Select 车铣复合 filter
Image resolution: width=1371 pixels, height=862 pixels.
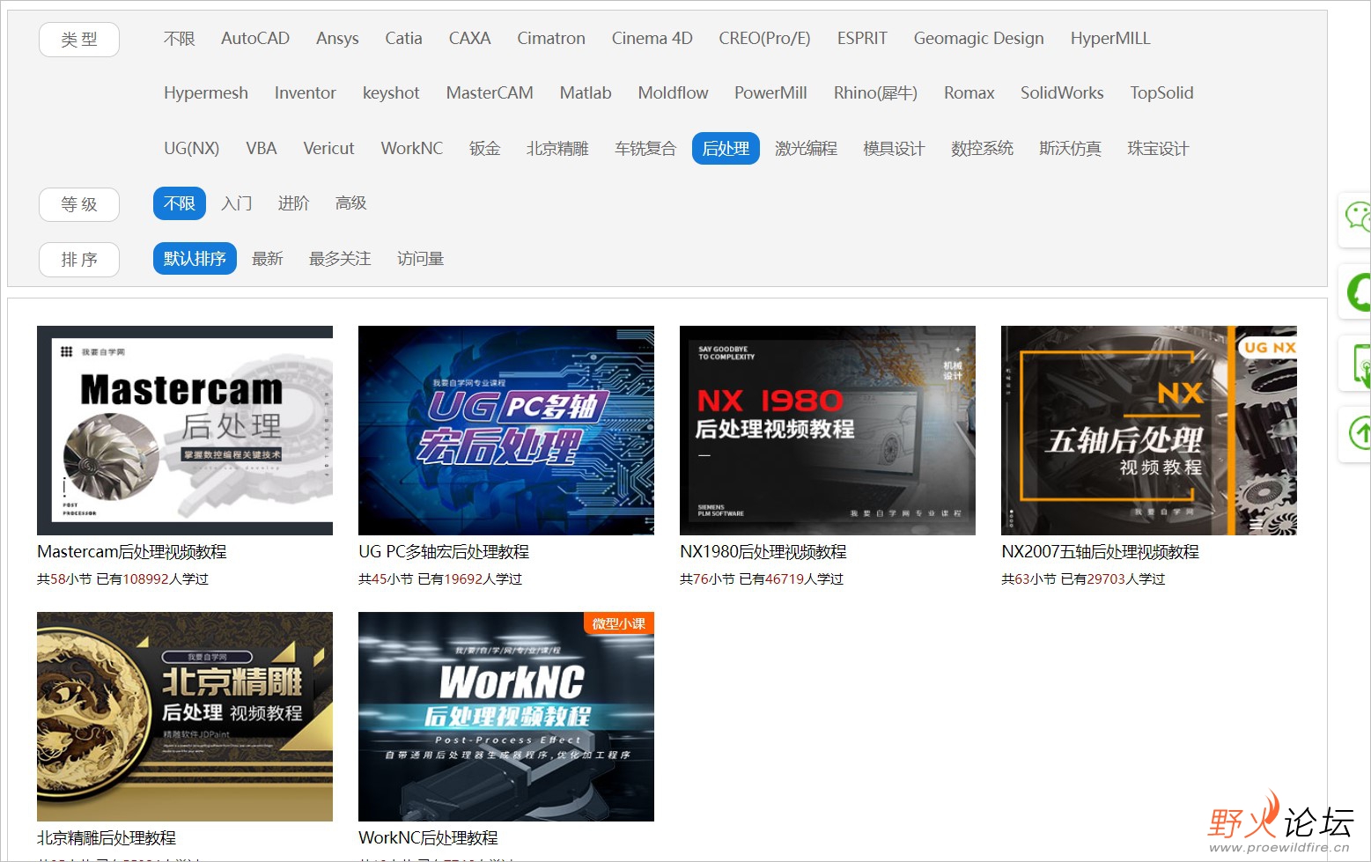click(645, 149)
